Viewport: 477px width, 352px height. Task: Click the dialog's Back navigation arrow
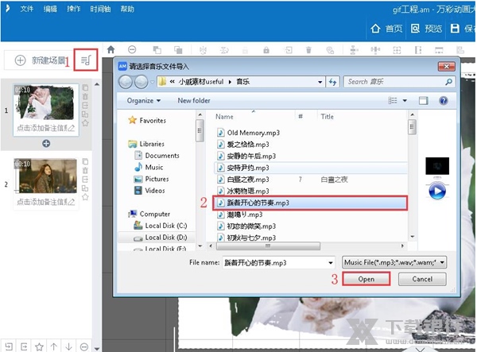(x=126, y=81)
